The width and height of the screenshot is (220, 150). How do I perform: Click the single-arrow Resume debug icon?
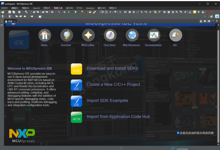click(126, 12)
